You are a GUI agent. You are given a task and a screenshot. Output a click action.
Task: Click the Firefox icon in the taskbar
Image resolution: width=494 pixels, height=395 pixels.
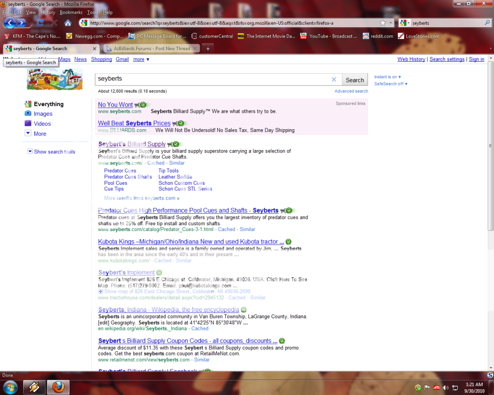(x=58, y=387)
